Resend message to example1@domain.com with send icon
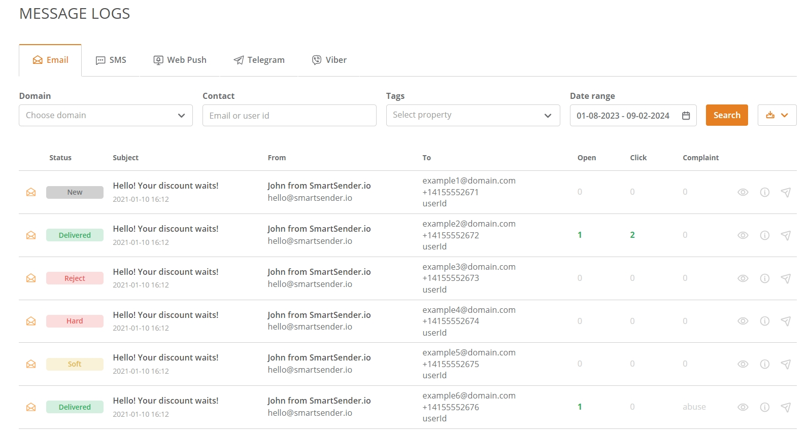Image resolution: width=810 pixels, height=432 pixels. click(786, 192)
